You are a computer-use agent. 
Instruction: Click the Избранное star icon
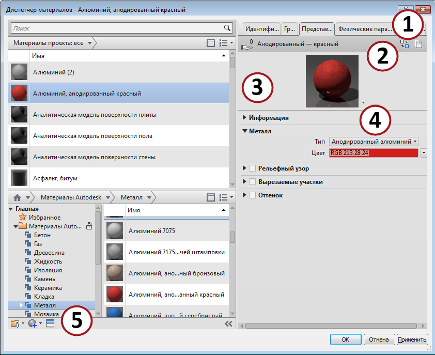coord(23,217)
